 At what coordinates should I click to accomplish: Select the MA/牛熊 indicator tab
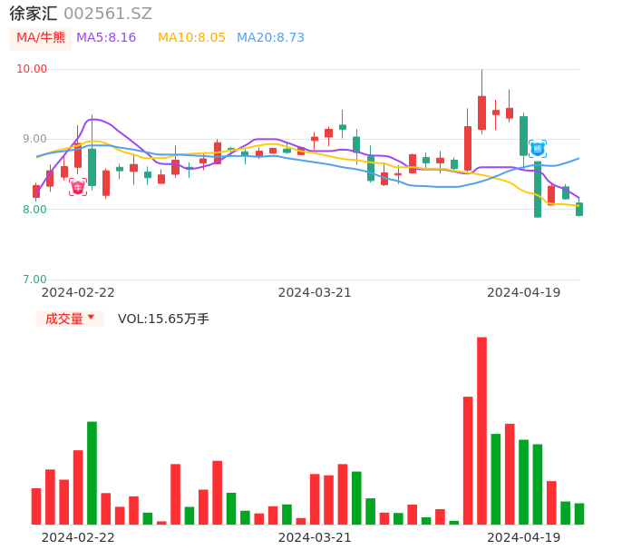tap(41, 38)
